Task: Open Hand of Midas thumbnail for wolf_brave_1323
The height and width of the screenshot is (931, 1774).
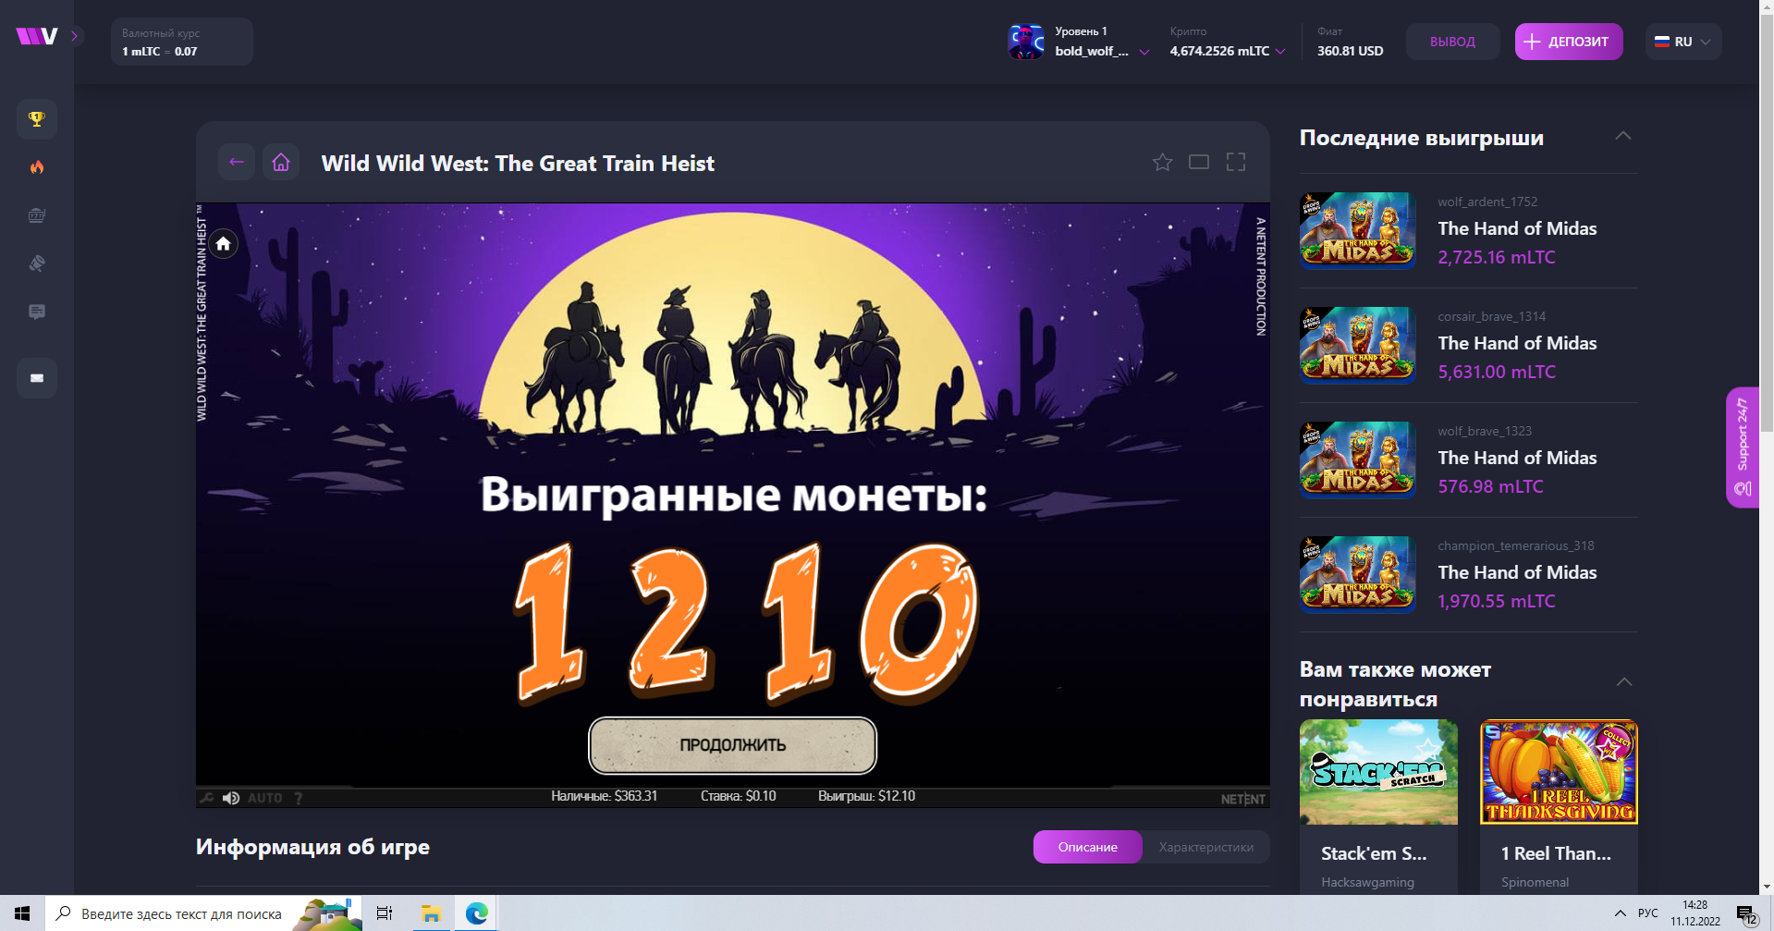Action: pyautogui.click(x=1358, y=459)
